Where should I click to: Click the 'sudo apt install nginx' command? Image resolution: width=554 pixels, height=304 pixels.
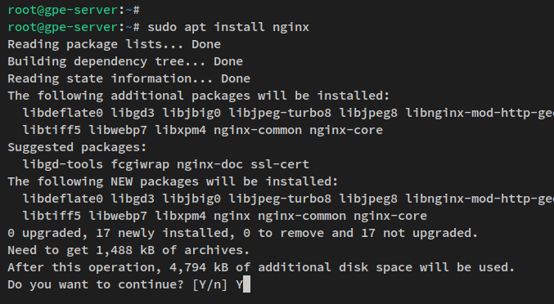click(x=228, y=27)
